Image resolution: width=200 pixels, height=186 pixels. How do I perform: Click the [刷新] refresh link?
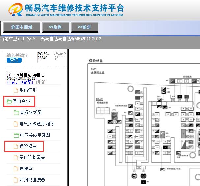[41, 82]
